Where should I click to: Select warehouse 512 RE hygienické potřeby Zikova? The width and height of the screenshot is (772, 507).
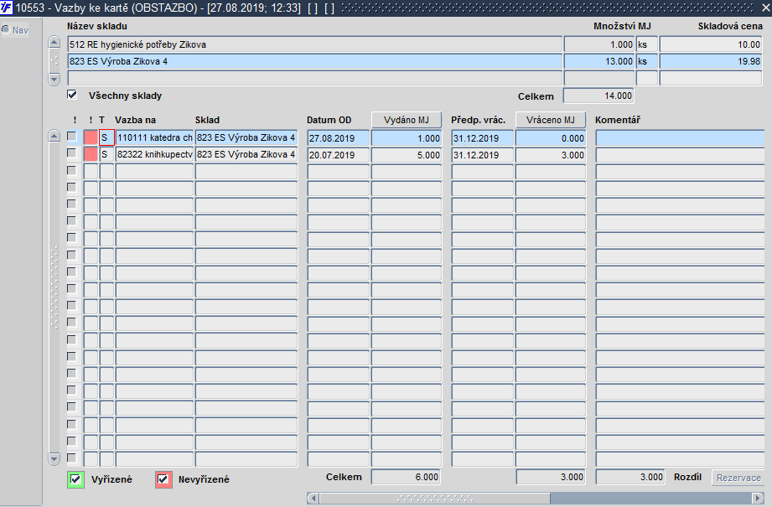point(314,44)
